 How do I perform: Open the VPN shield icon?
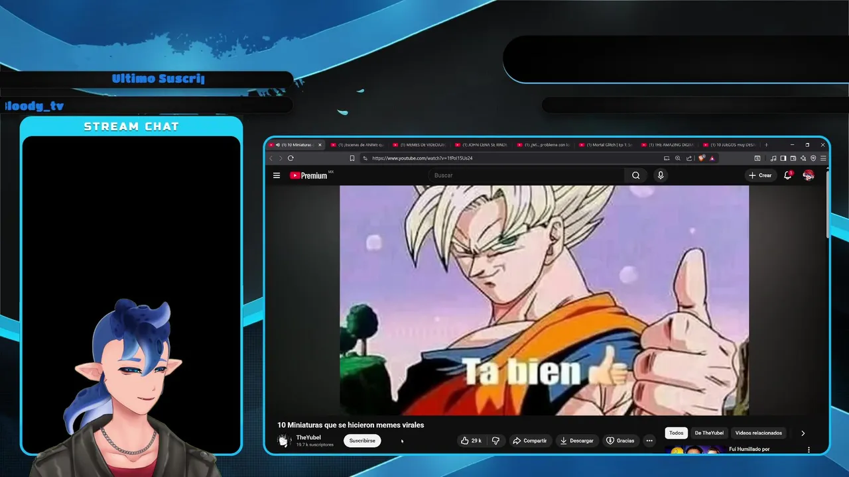click(x=813, y=158)
